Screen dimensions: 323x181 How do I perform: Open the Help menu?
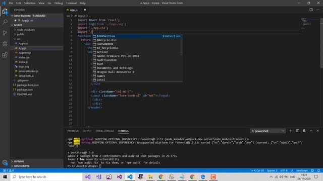pos(83,3)
